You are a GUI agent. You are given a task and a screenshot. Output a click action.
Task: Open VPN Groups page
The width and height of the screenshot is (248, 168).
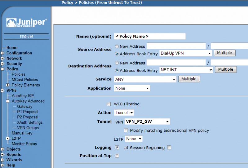tap(28, 128)
